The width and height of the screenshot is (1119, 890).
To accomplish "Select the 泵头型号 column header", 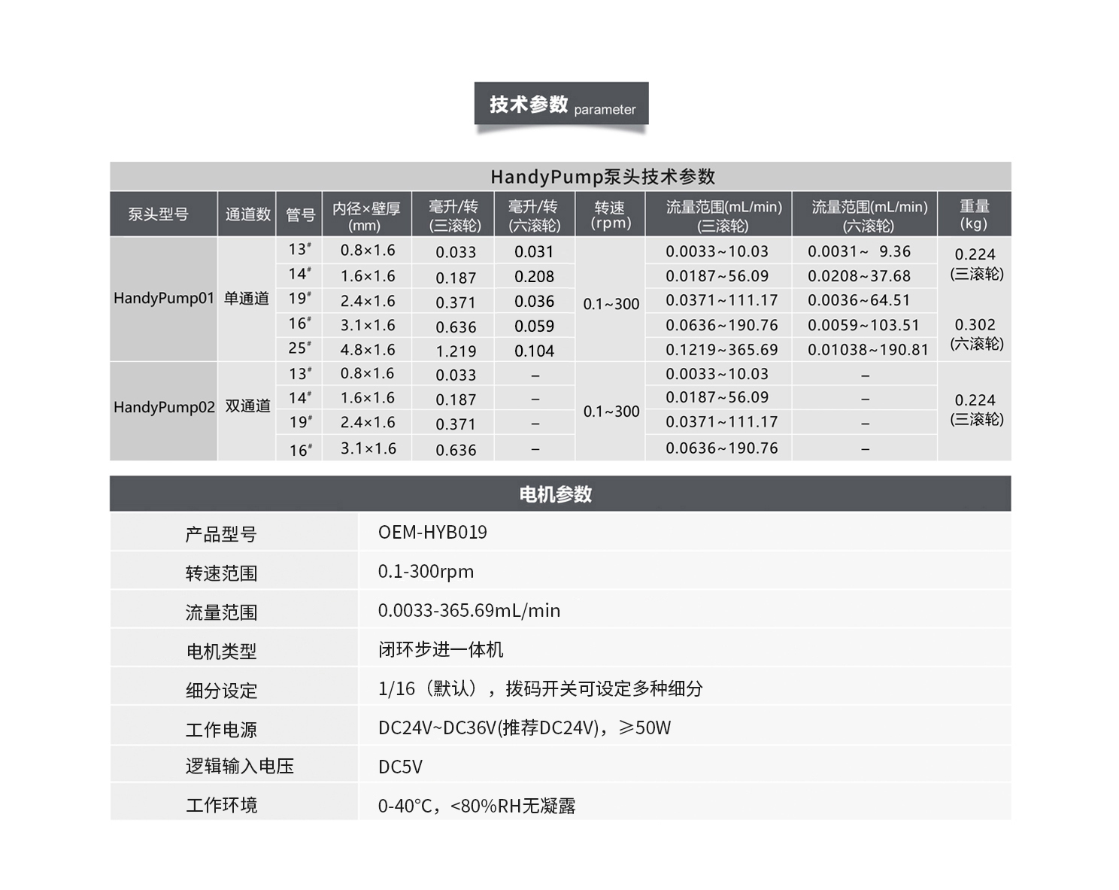I will click(x=158, y=214).
